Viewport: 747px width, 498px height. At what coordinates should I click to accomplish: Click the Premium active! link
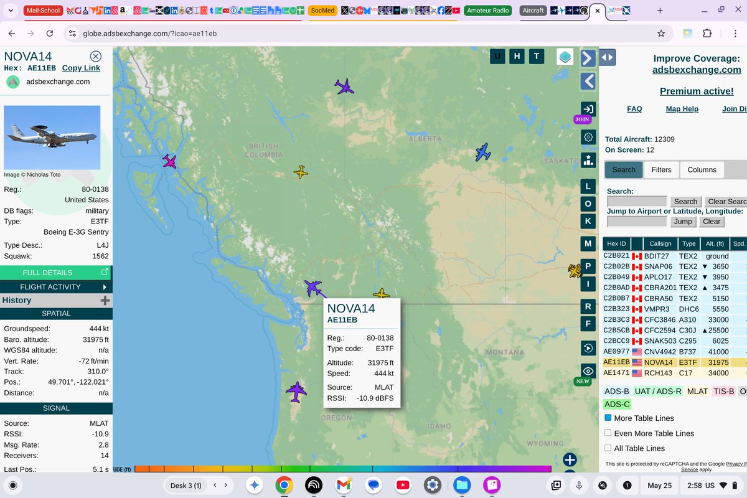tap(697, 91)
